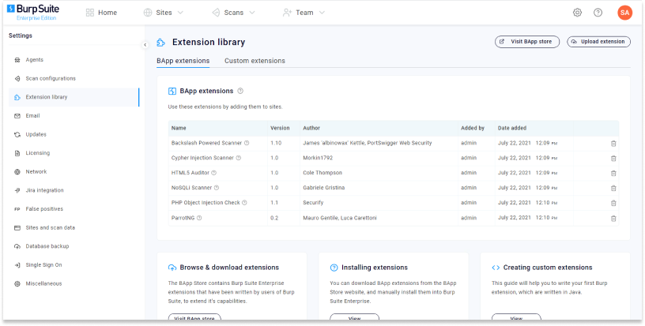The width and height of the screenshot is (645, 326).
Task: Click the 'Browse & download extensions' card title
Action: pos(229,268)
